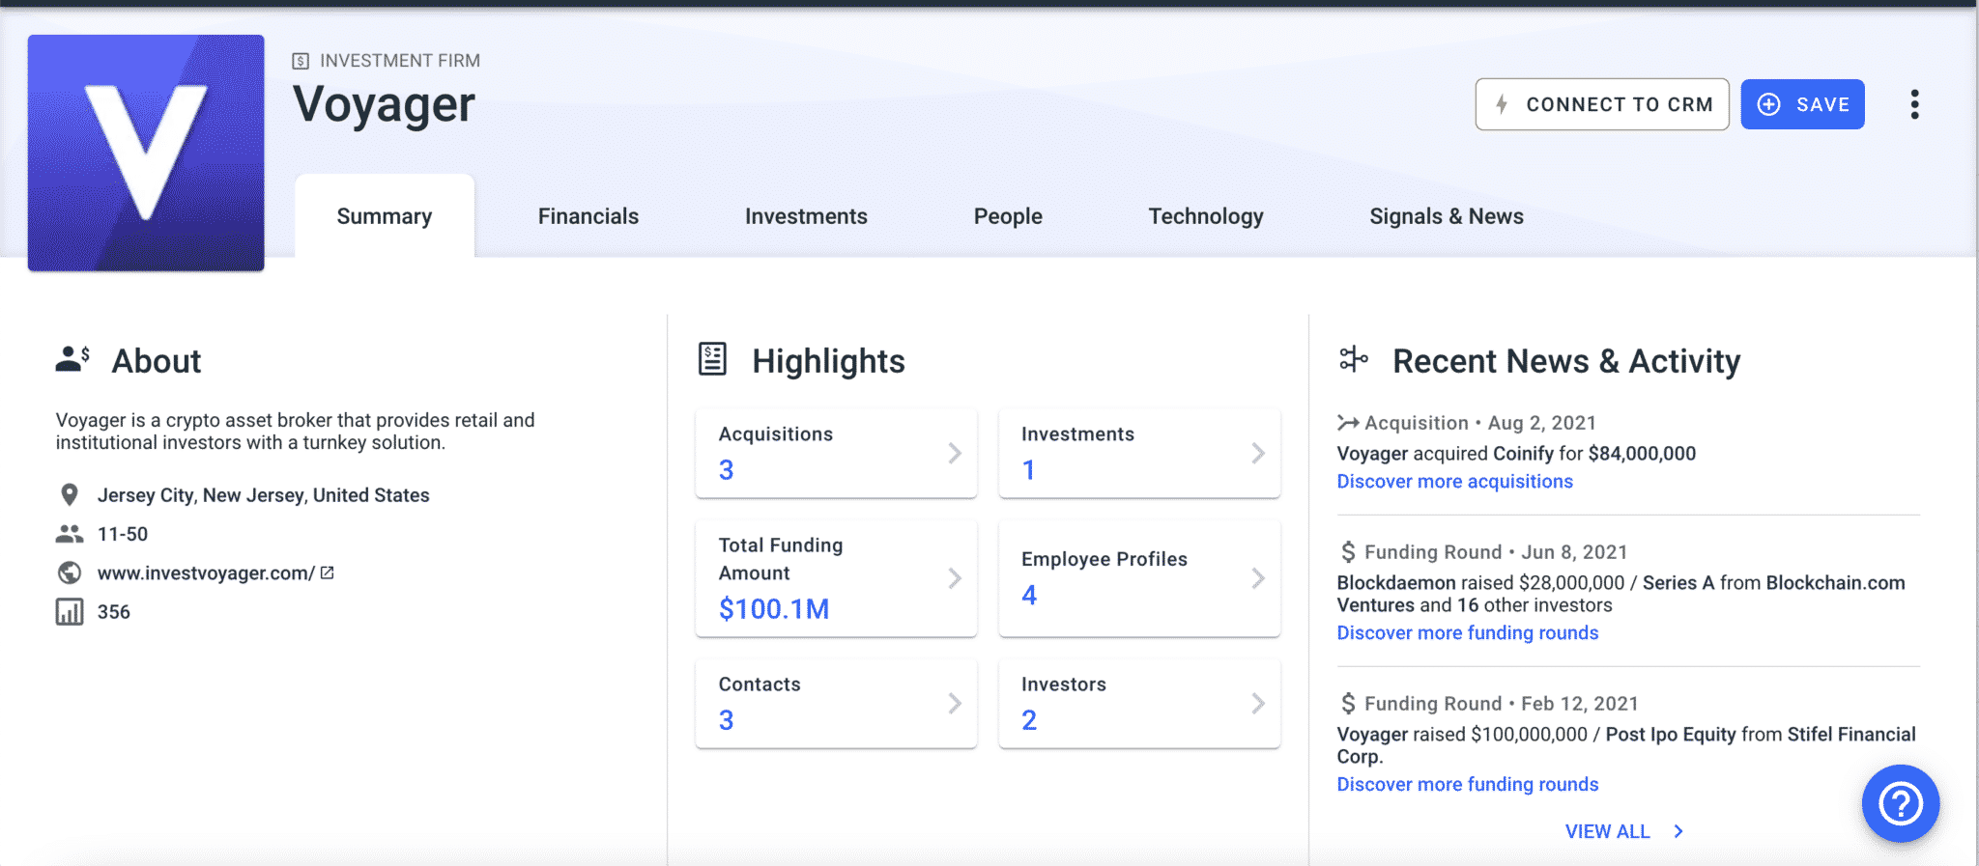1979x866 pixels.
Task: Expand the Investors card chevron
Action: pos(1258,703)
